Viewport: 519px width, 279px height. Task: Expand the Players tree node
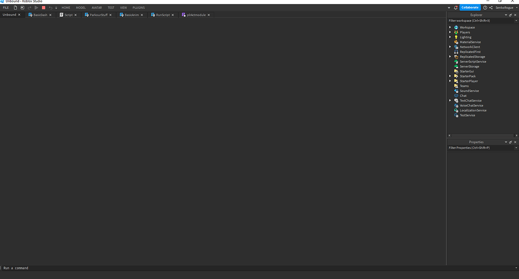coord(450,32)
